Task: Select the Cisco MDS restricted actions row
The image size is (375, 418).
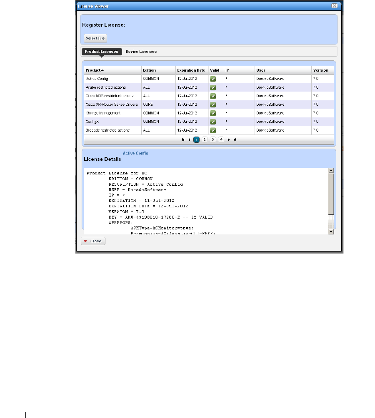Action: pos(209,96)
